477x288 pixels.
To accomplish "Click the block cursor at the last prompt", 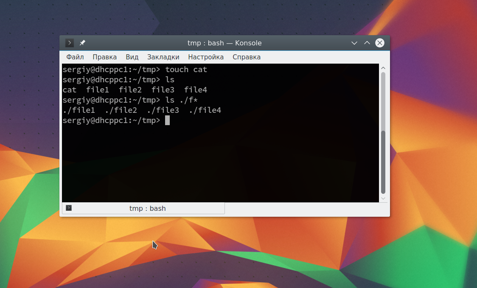I will (167, 120).
